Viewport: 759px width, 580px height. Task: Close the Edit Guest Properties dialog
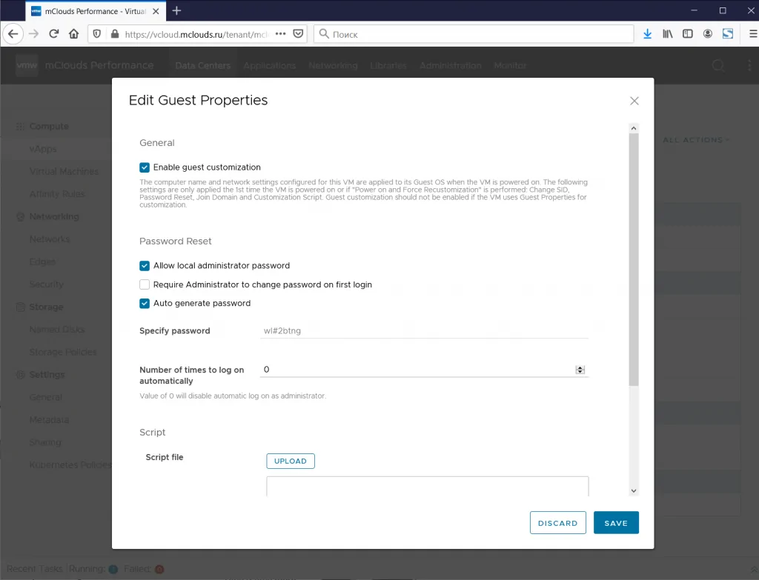click(x=634, y=101)
